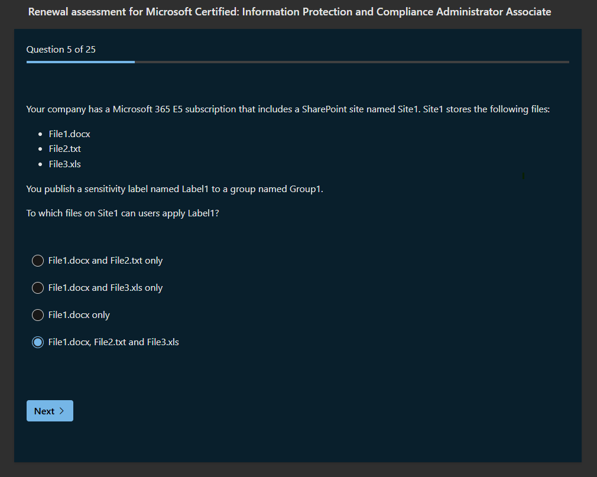The width and height of the screenshot is (597, 477).
Task: Click the answer text 'File1.docx and File3.xls only'
Action: pos(105,288)
